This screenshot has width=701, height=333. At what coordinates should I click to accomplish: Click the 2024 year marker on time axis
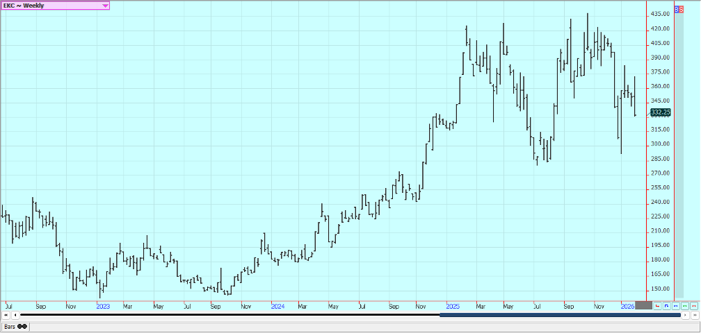(277, 306)
